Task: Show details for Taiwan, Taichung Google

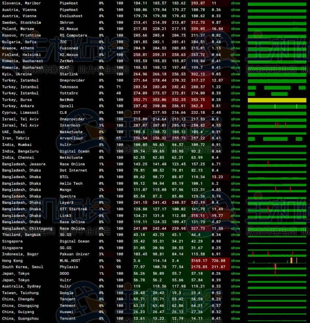Action: tap(235, 293)
